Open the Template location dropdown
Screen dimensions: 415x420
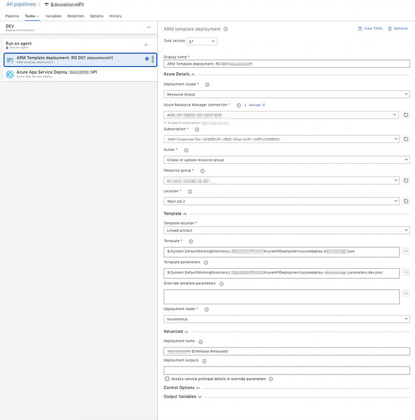coord(286,230)
